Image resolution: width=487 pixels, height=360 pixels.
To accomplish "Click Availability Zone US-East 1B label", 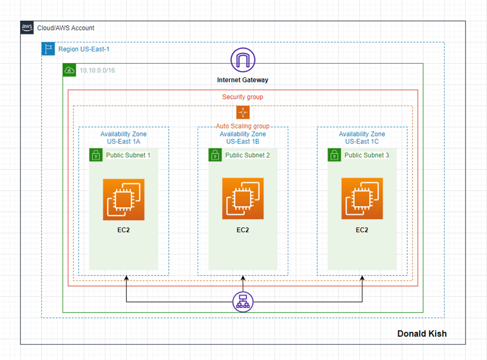I will click(x=243, y=137).
